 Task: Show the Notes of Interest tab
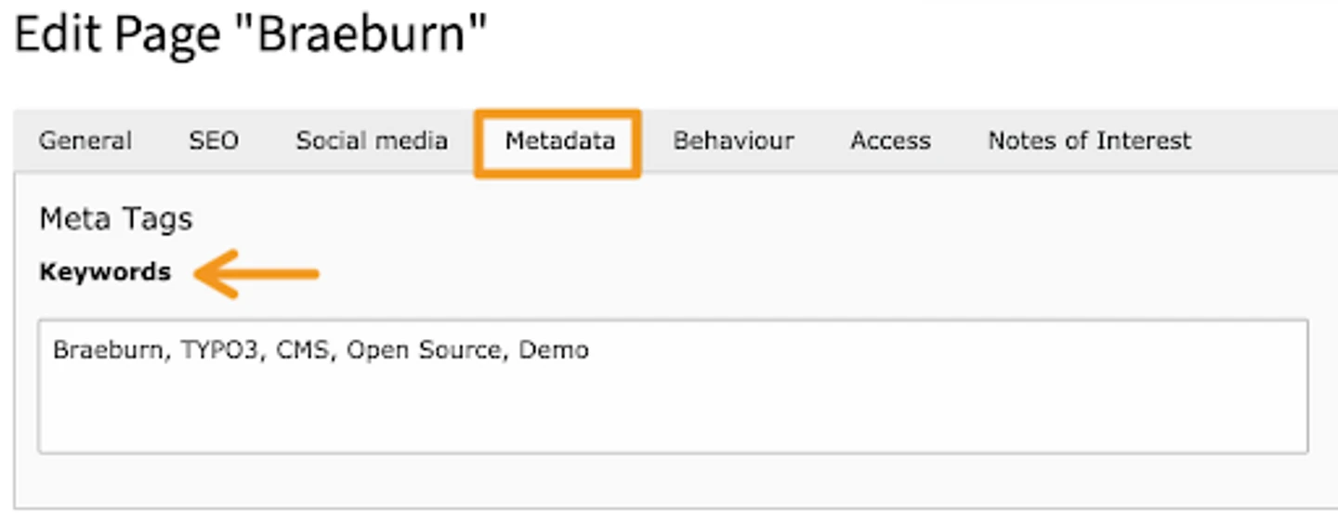(x=1089, y=141)
